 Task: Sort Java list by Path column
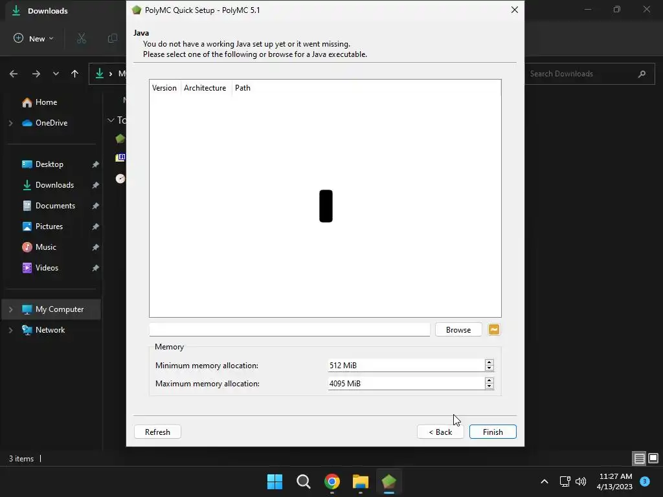point(243,88)
